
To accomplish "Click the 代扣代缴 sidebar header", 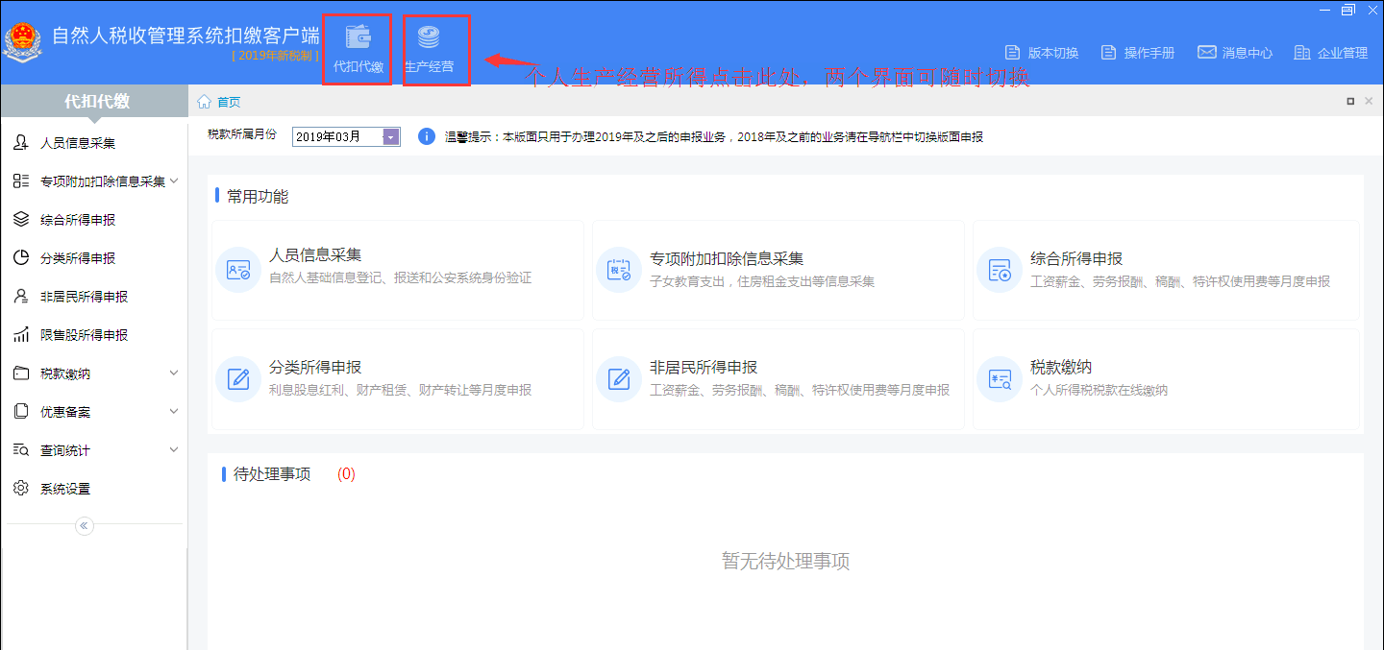I will pos(95,102).
